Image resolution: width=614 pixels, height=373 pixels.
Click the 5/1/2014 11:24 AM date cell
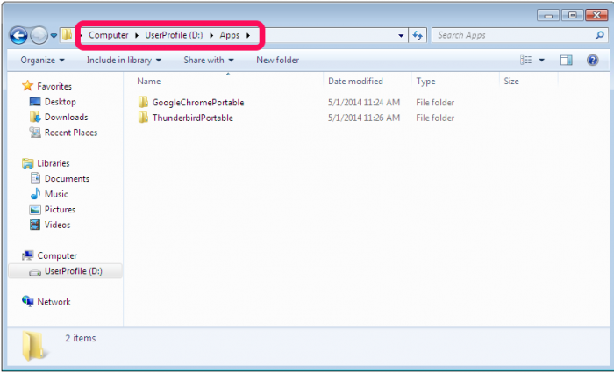pyautogui.click(x=364, y=103)
